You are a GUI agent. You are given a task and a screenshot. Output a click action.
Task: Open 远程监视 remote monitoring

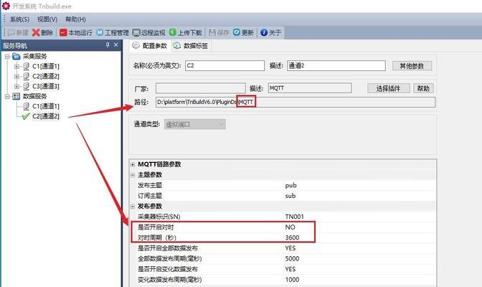[x=148, y=32]
